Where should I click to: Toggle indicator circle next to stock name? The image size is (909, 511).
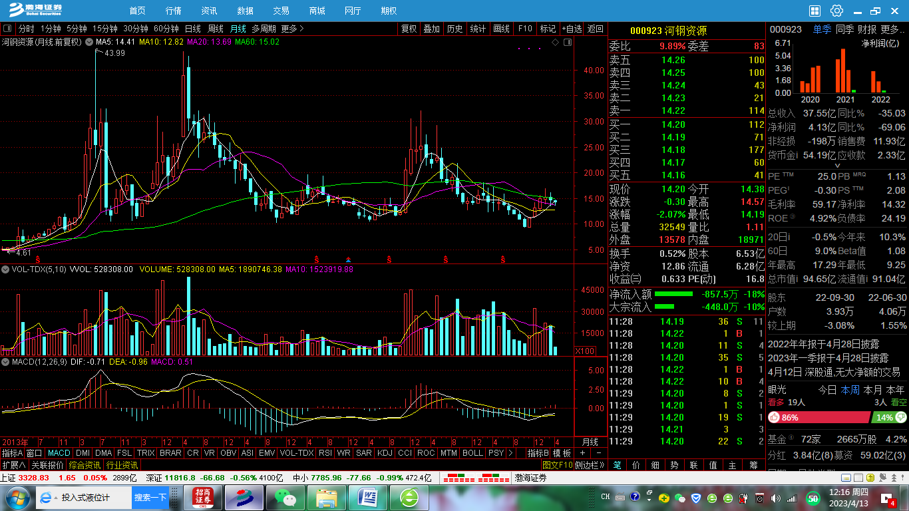coord(89,42)
